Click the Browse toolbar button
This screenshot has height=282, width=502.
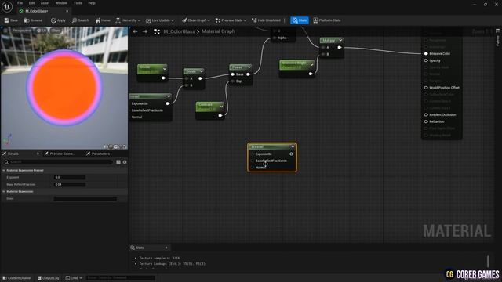[33, 20]
